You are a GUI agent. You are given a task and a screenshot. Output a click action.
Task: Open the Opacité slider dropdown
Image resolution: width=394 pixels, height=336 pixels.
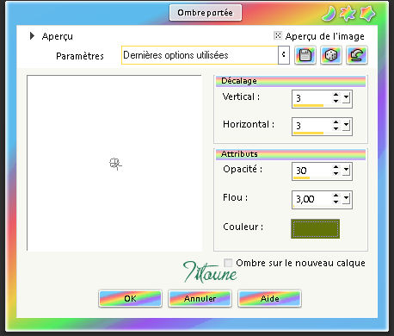[346, 170]
